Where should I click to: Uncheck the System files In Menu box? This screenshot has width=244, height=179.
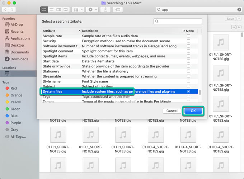point(188,91)
